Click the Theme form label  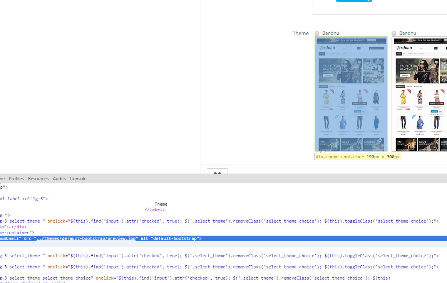pos(300,33)
